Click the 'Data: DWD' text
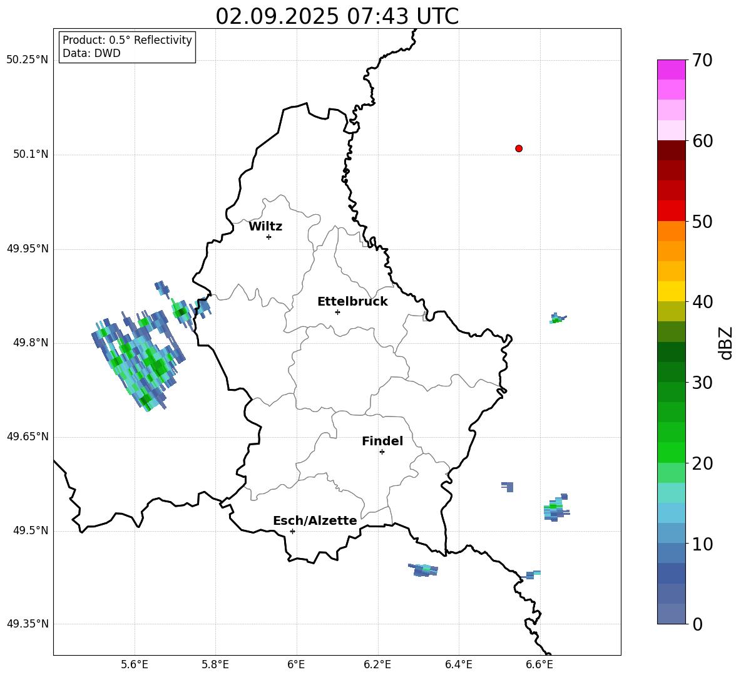The width and height of the screenshot is (741, 677). pos(91,53)
